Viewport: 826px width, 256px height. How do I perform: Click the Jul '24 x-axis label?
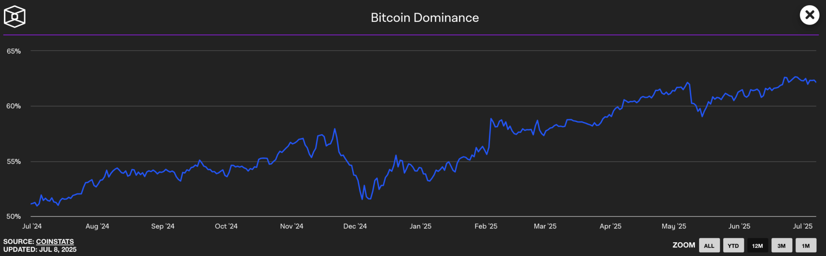32,226
